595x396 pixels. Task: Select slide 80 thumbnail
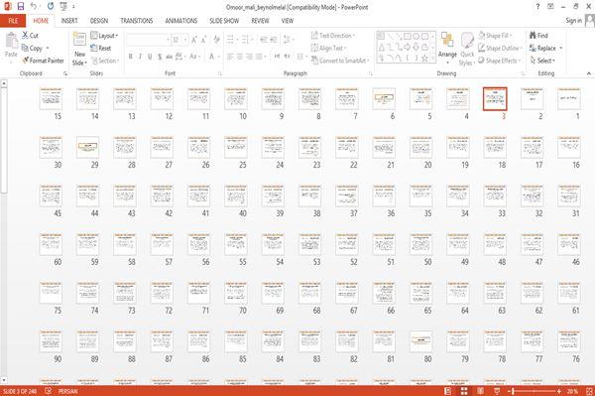coord(420,341)
